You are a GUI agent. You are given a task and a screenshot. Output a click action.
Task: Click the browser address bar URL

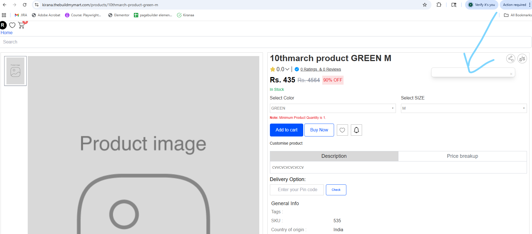click(100, 5)
